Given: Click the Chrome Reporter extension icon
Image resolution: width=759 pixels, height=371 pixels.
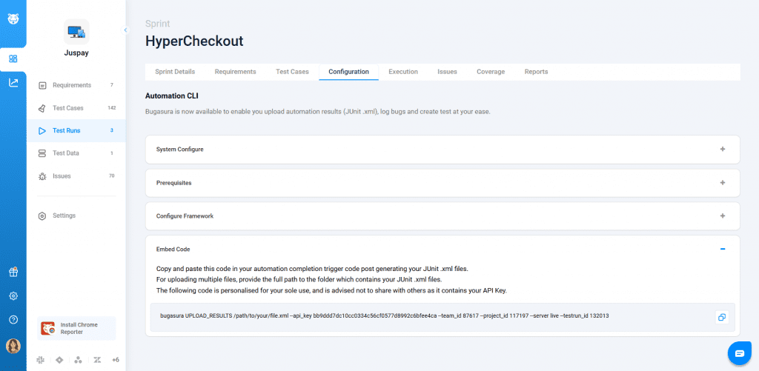Looking at the screenshot, I should (47, 329).
